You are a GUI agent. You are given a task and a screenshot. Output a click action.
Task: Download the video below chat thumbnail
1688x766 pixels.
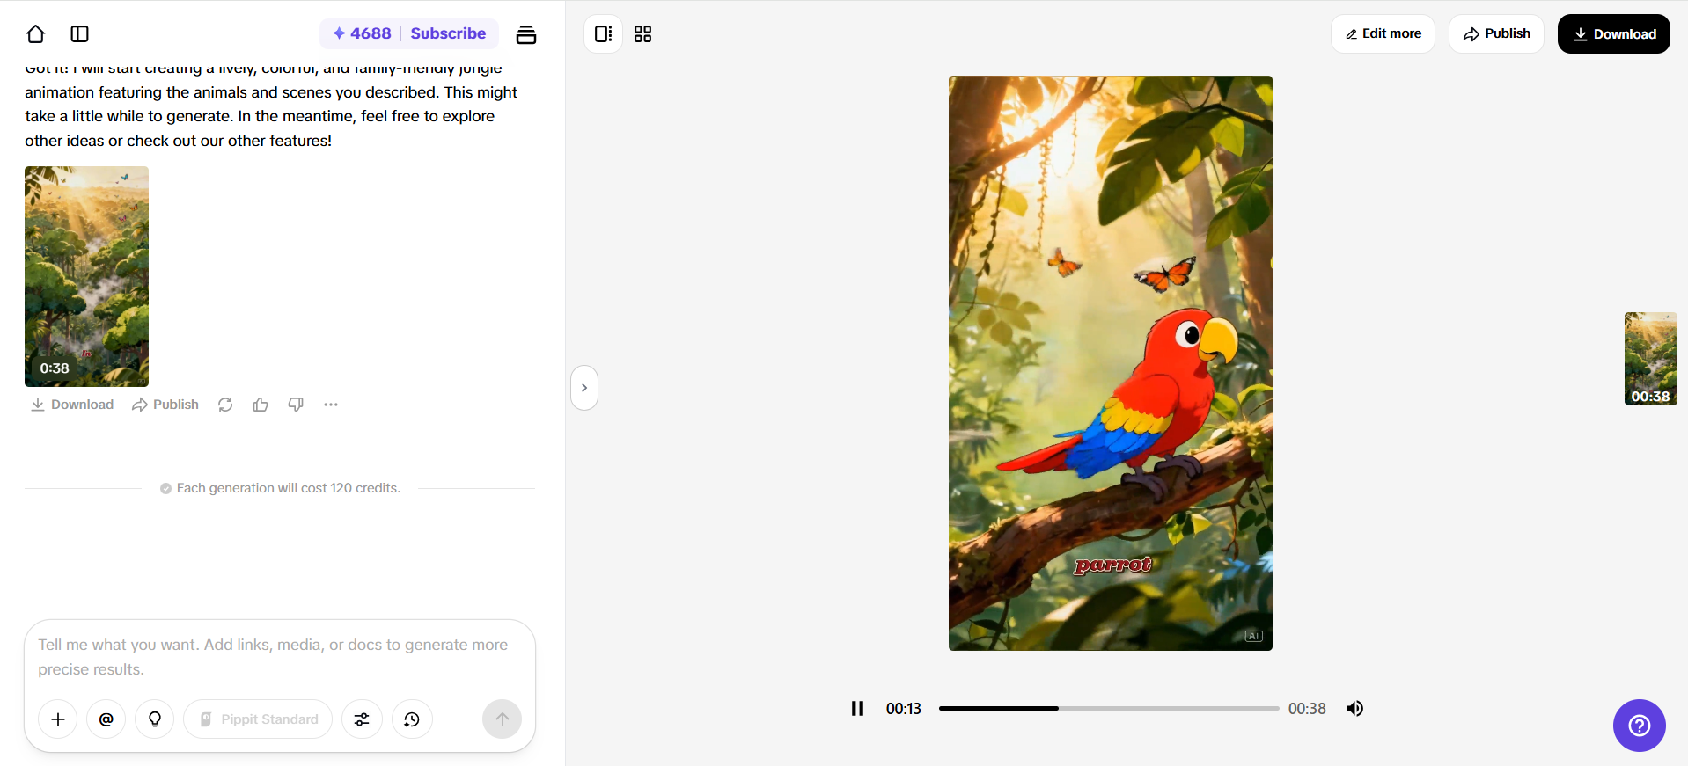(x=72, y=405)
